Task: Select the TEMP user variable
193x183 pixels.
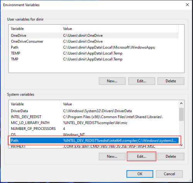Action: [x=95, y=53]
